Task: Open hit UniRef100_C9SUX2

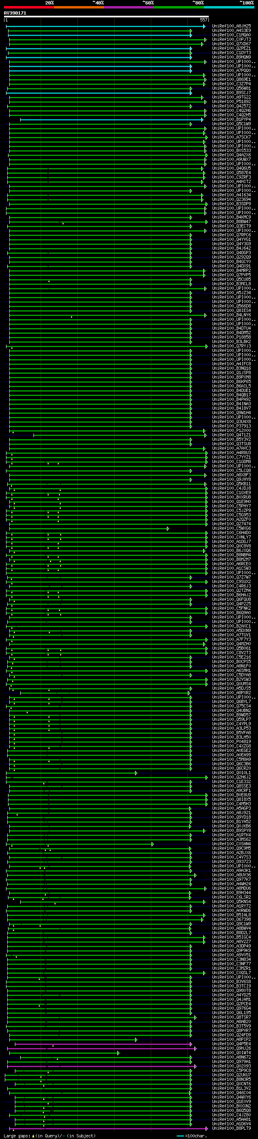Action: 231,582
